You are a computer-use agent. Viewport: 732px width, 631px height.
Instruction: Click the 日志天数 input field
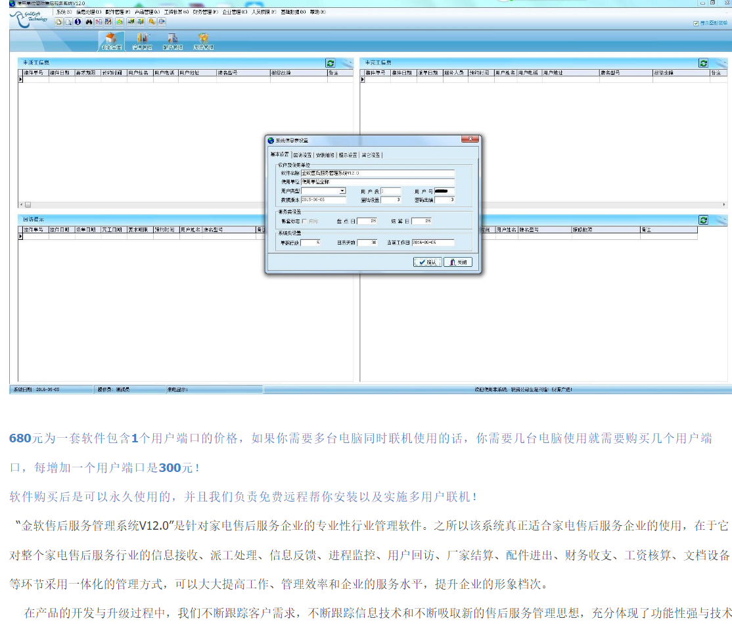pos(367,243)
